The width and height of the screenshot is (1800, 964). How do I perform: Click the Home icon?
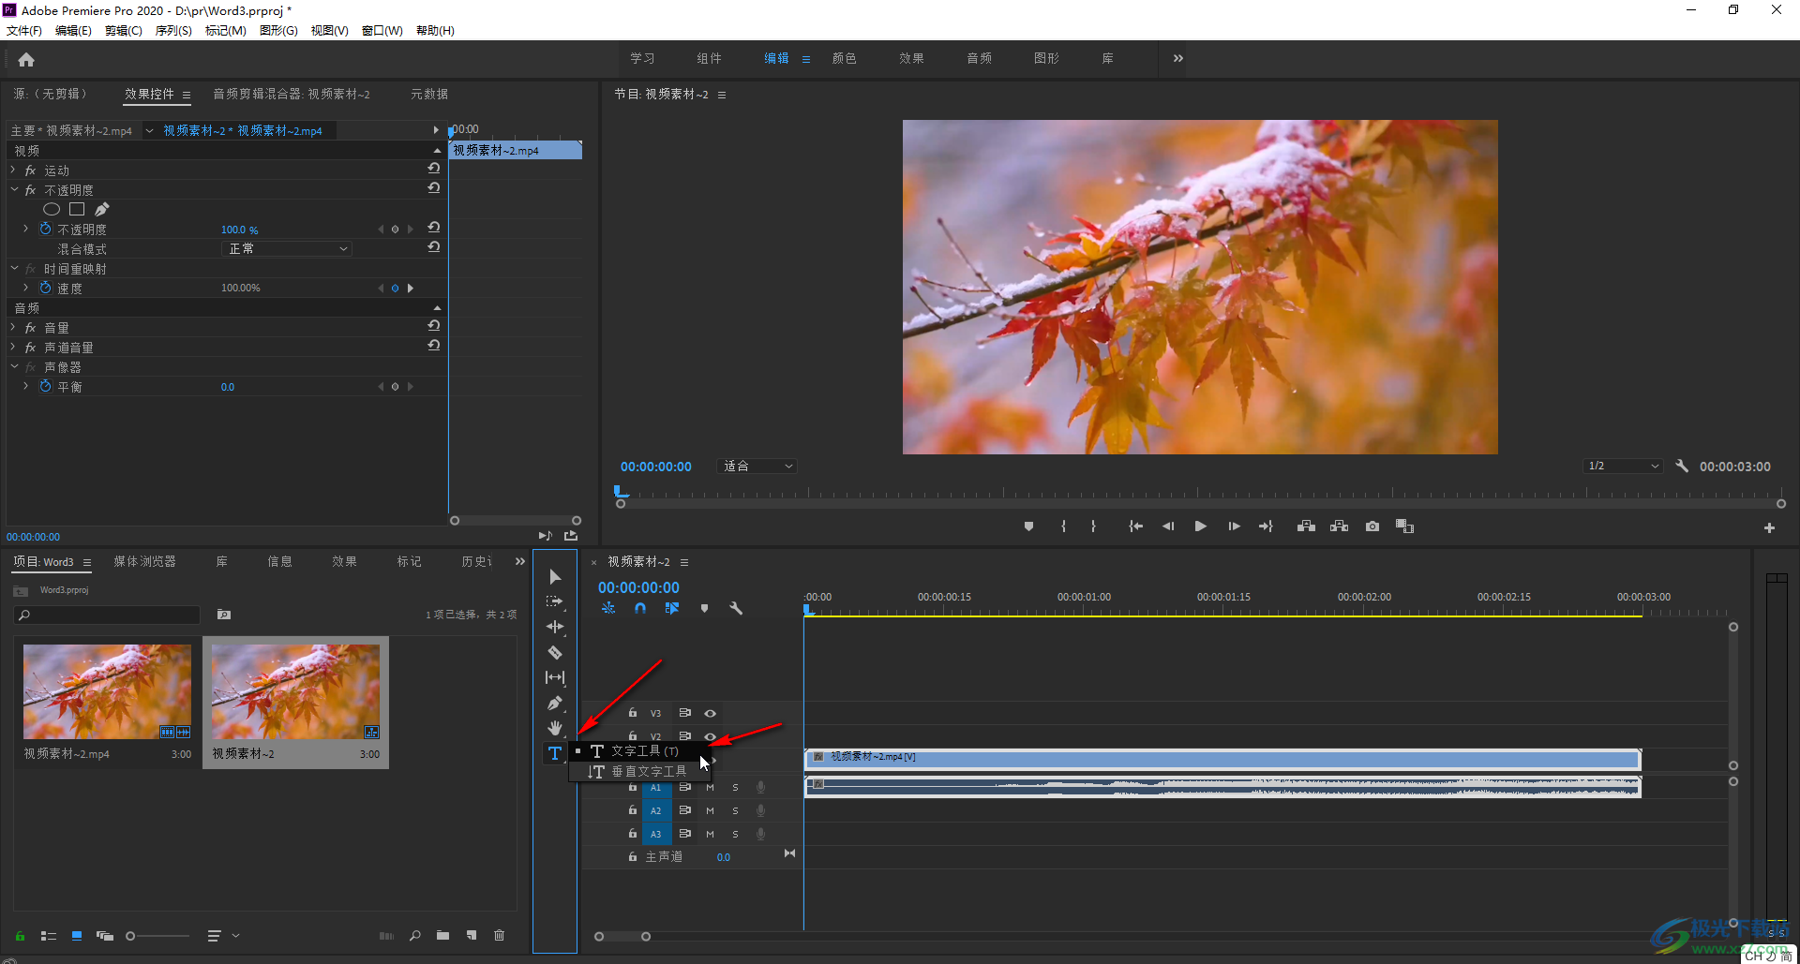(26, 60)
